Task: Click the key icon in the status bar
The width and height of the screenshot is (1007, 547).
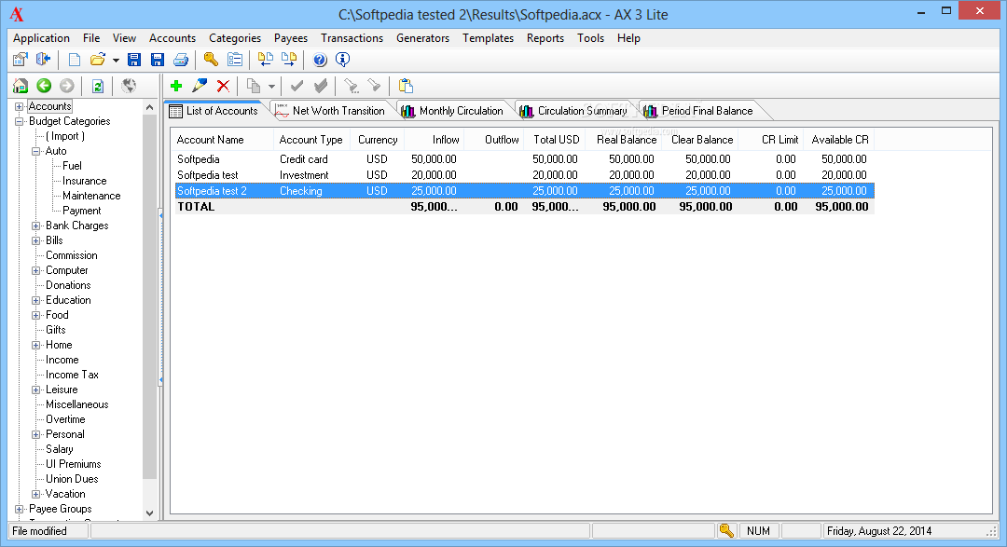Action: tap(726, 530)
